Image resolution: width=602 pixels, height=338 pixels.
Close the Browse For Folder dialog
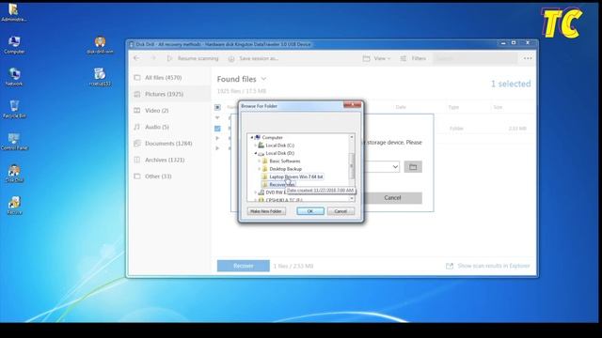pyautogui.click(x=352, y=104)
